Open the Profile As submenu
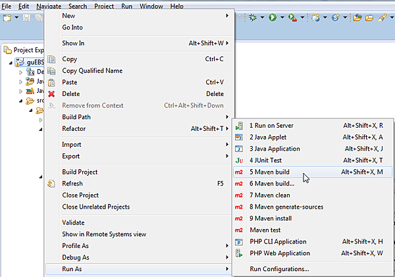Image resolution: width=395 pixels, height=277 pixels. [139, 246]
